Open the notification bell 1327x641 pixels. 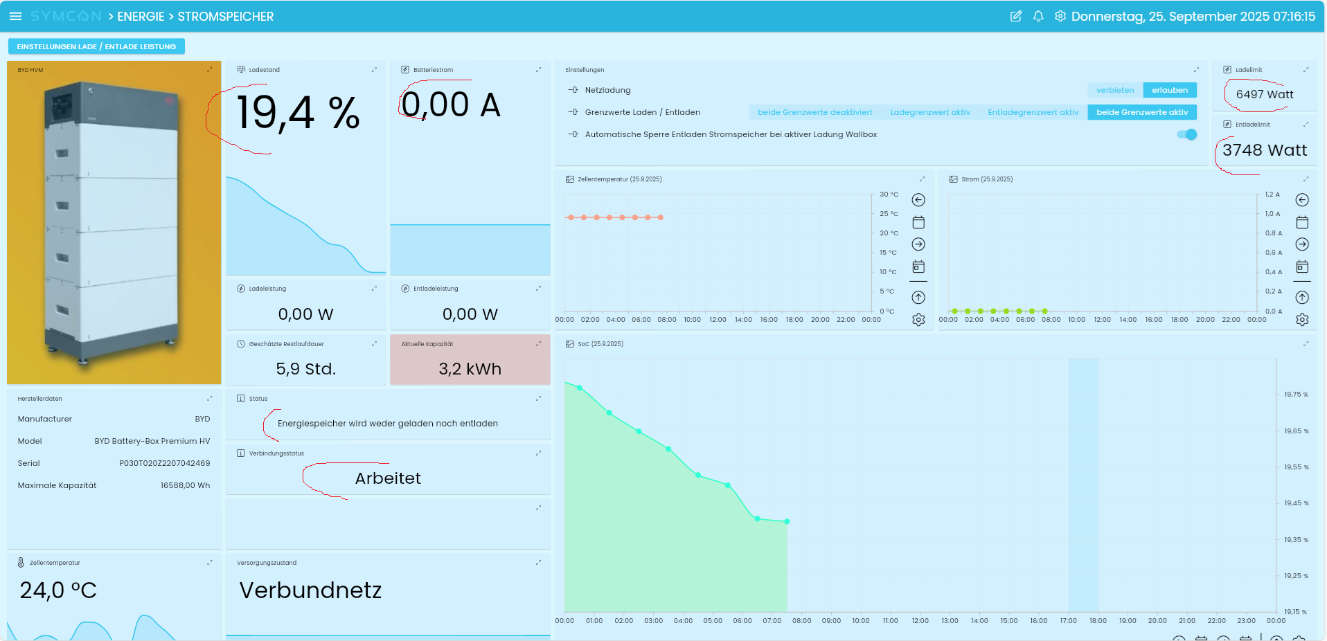(1037, 16)
